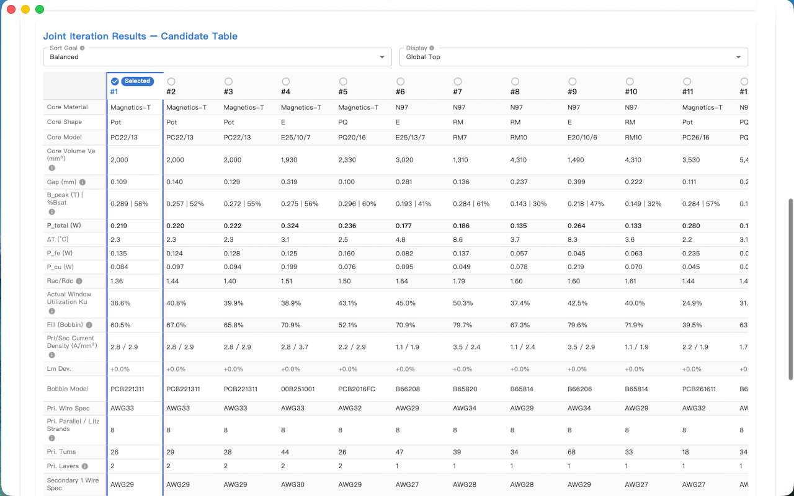
Task: Click bobbin model PCB2016FC
Action: (x=357, y=389)
